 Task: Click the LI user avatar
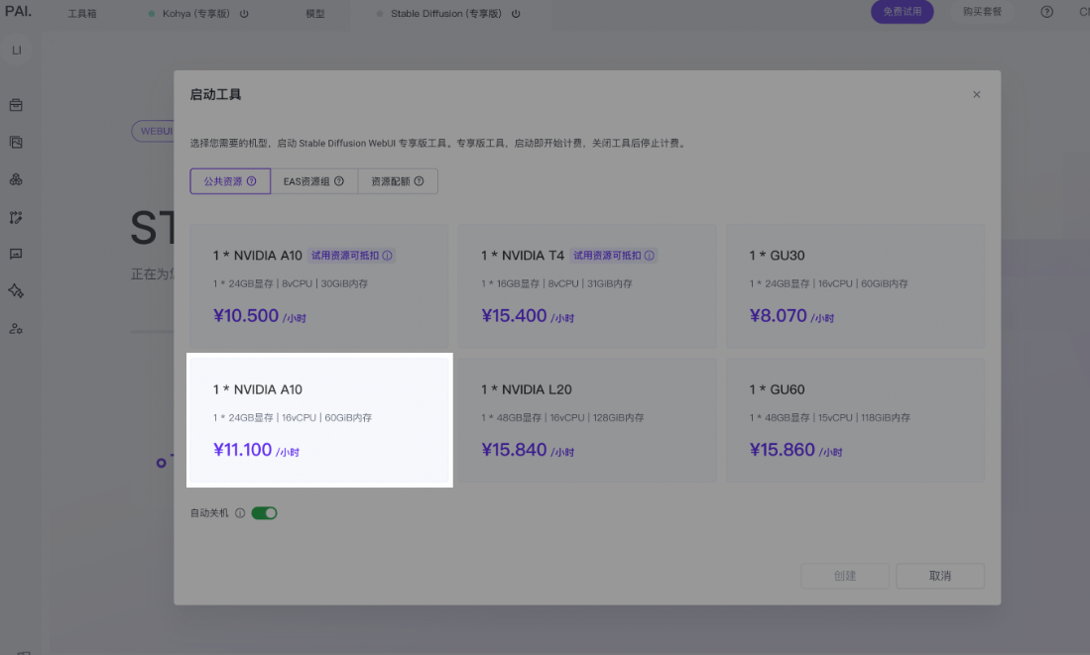click(x=17, y=50)
